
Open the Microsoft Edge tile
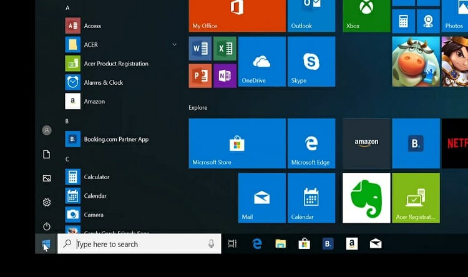click(x=311, y=143)
